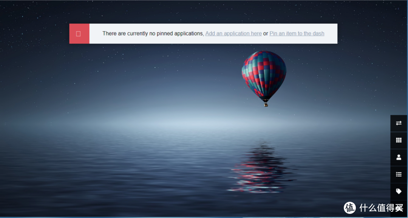
Task: Click the word "pinned" in the banner
Action: click(165, 34)
